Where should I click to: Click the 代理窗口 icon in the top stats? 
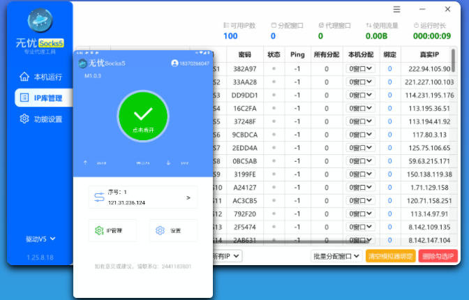[321, 25]
